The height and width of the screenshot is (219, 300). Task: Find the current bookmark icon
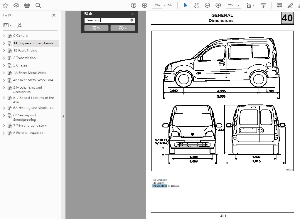(19, 25)
